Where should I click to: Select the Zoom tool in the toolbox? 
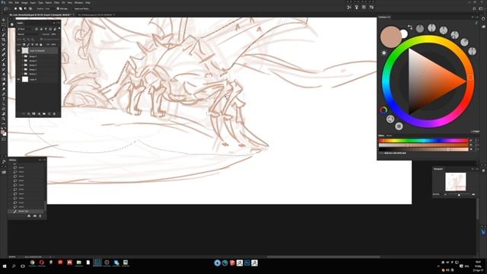[x=4, y=119]
